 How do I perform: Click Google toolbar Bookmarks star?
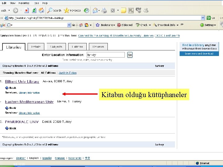(98, 25)
